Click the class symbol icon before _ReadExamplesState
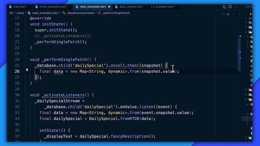The image size is (260, 146). [x=64, y=13]
